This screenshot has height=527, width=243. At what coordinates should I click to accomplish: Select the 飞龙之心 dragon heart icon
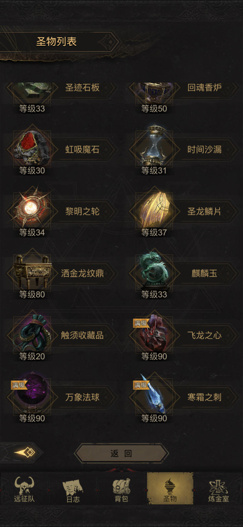coord(153,334)
